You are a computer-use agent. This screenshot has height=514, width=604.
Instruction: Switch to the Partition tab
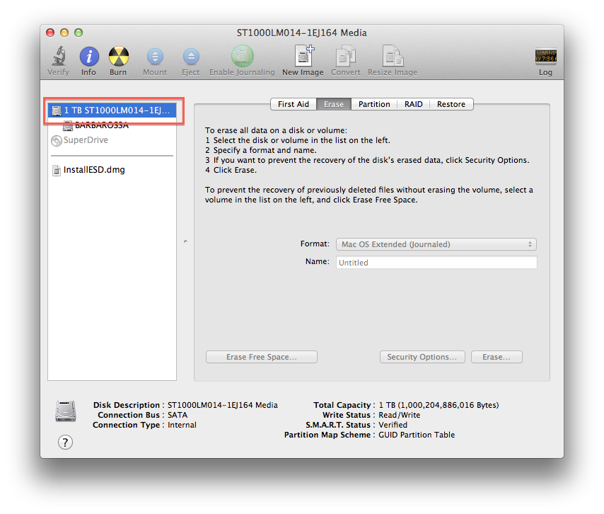point(374,104)
